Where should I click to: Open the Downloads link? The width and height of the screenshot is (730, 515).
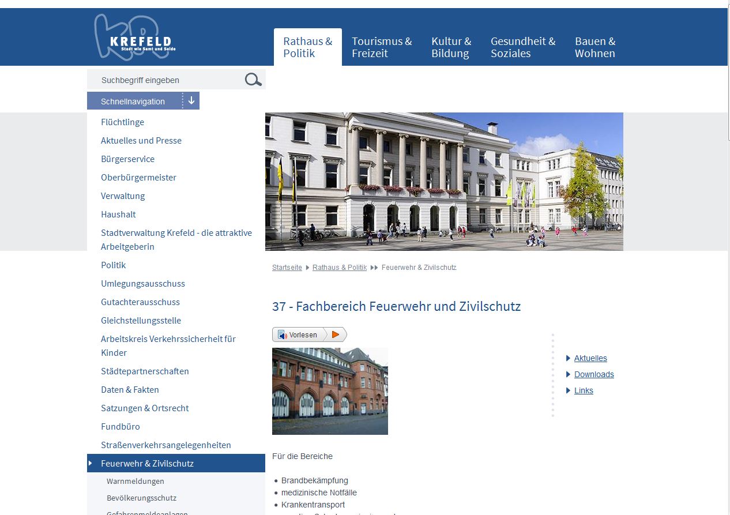(594, 374)
